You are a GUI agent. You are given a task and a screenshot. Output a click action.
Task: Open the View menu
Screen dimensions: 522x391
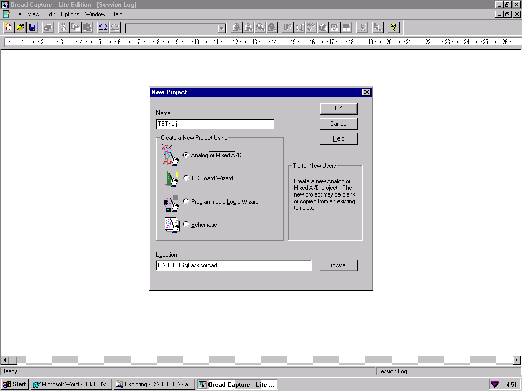tap(33, 14)
